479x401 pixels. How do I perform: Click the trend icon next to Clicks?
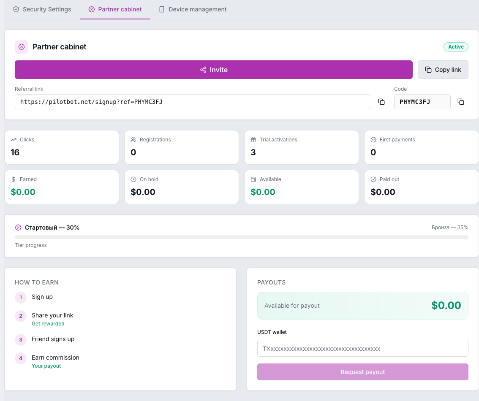14,140
